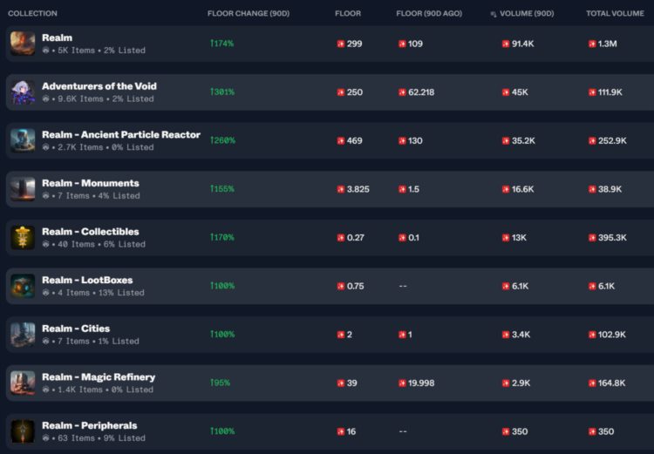Select the Ancient Particle Reactor collection icon
The height and width of the screenshot is (454, 654).
point(23,140)
